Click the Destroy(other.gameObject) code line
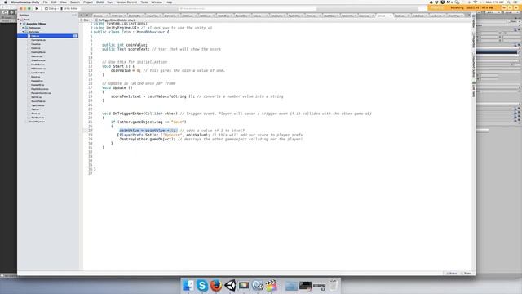522x294 pixels. [211, 139]
